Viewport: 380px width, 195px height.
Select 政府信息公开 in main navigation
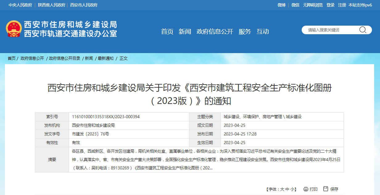click(215, 31)
